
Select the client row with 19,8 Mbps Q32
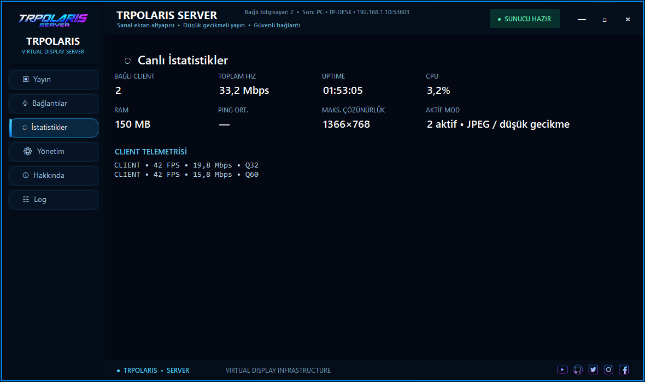pos(186,165)
